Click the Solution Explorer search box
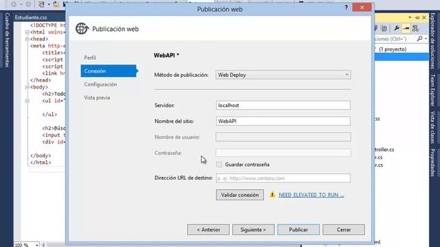Image resolution: width=440 pixels, height=247 pixels. pos(395,38)
